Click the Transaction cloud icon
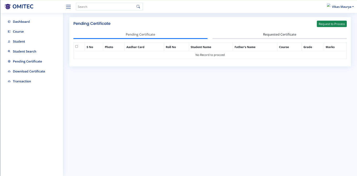The height and width of the screenshot is (176, 357). pyautogui.click(x=9, y=81)
